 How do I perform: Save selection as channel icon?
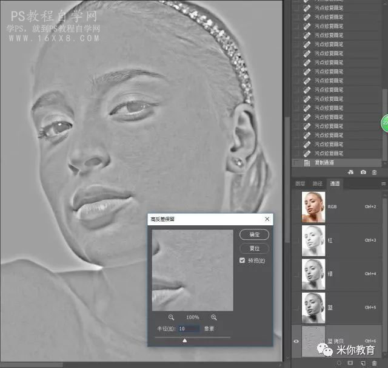pos(350,363)
